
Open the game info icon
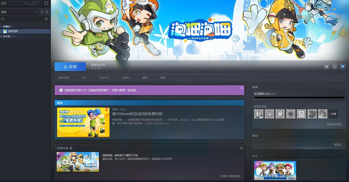click(x=334, y=67)
